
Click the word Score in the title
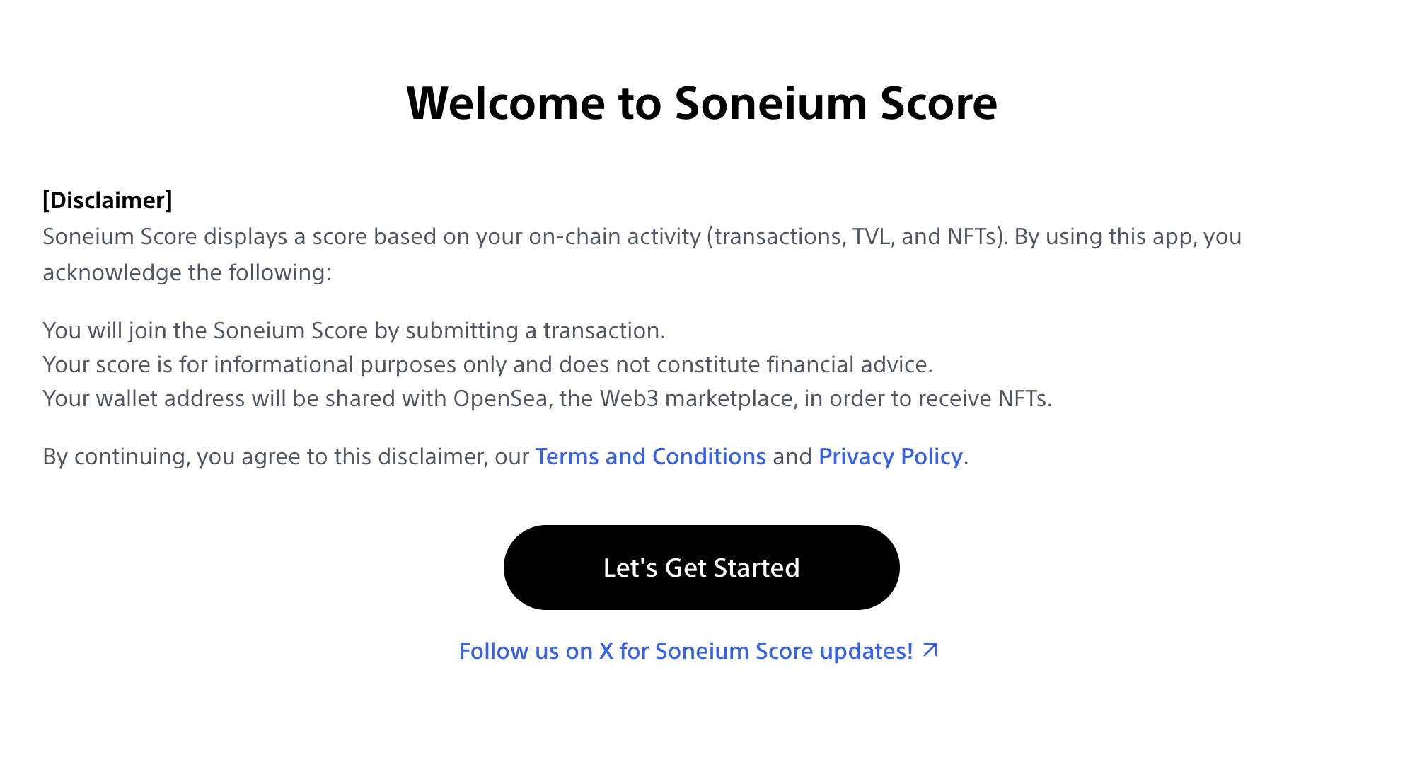click(938, 103)
